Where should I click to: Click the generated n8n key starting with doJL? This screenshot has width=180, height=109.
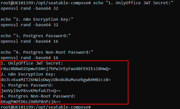(55, 80)
